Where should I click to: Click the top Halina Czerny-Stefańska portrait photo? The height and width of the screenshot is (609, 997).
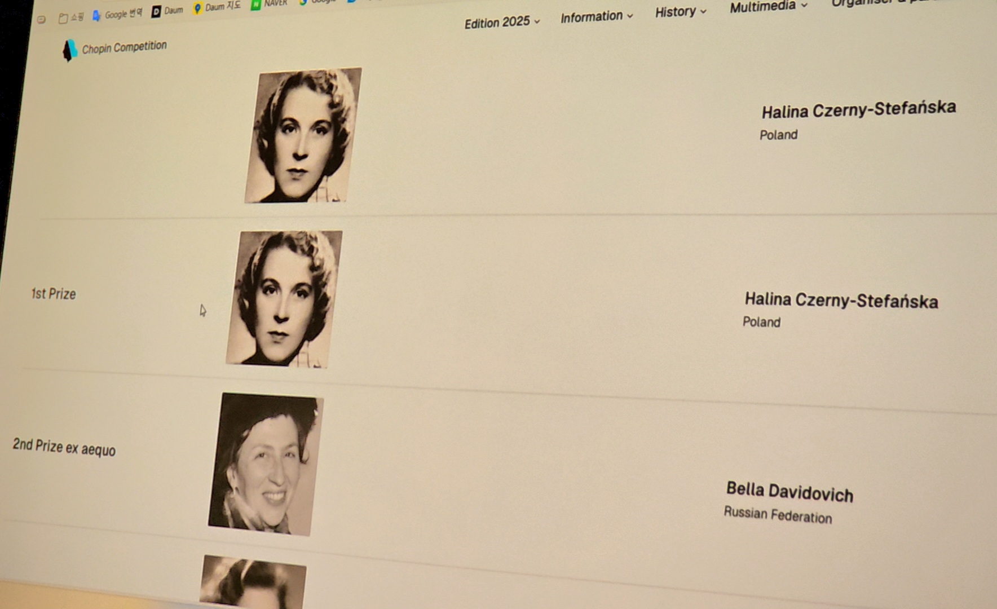[x=303, y=135]
